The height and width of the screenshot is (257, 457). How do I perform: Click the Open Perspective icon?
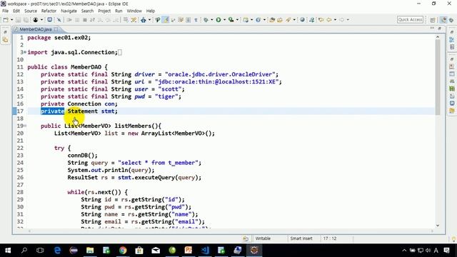(x=433, y=20)
